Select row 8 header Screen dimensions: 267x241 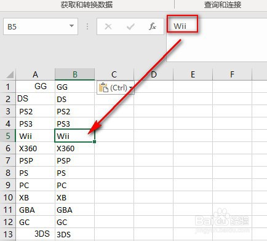click(8, 173)
